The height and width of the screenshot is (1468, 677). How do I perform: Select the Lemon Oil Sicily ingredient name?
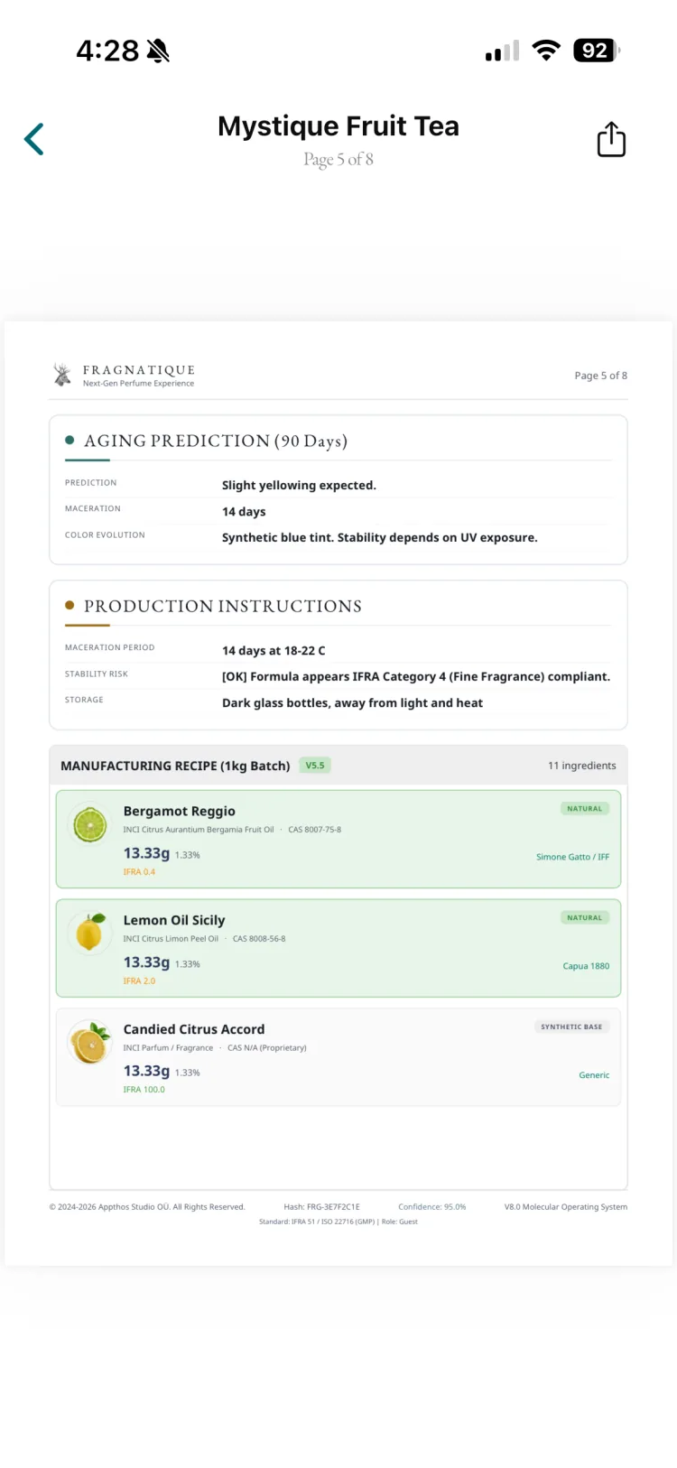[174, 920]
